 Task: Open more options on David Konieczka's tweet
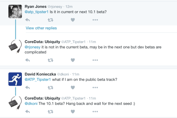coord(95,87)
